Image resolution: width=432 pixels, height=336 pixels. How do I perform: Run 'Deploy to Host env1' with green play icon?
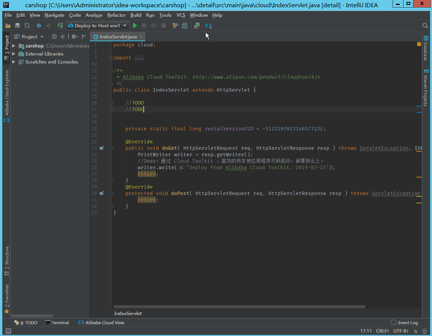coord(135,25)
